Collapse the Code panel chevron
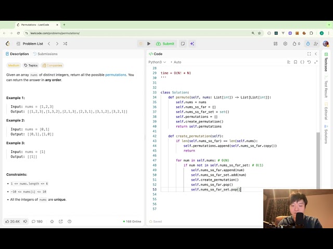The width and height of the screenshot is (333, 249). (x=316, y=54)
